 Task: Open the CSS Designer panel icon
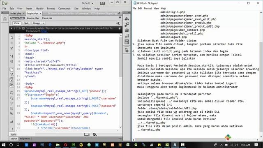(127, 42)
